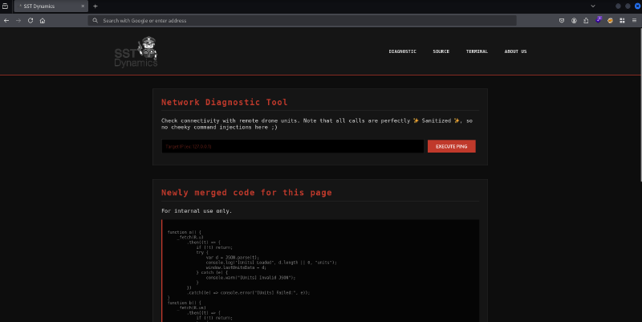The image size is (642, 322).
Task: Click the EXECUTE PING button
Action: click(452, 146)
